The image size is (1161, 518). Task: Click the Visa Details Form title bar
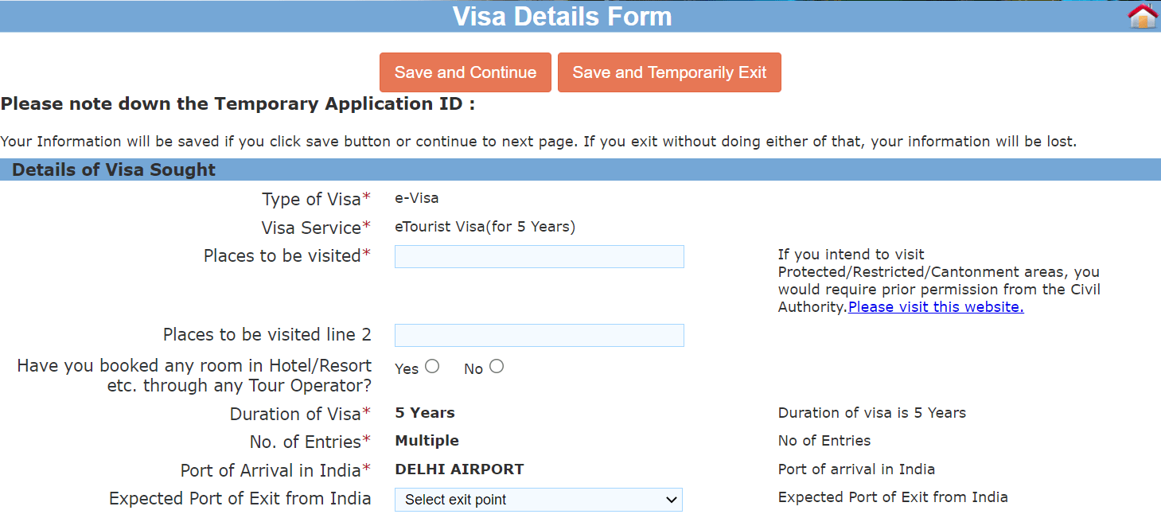tap(563, 16)
